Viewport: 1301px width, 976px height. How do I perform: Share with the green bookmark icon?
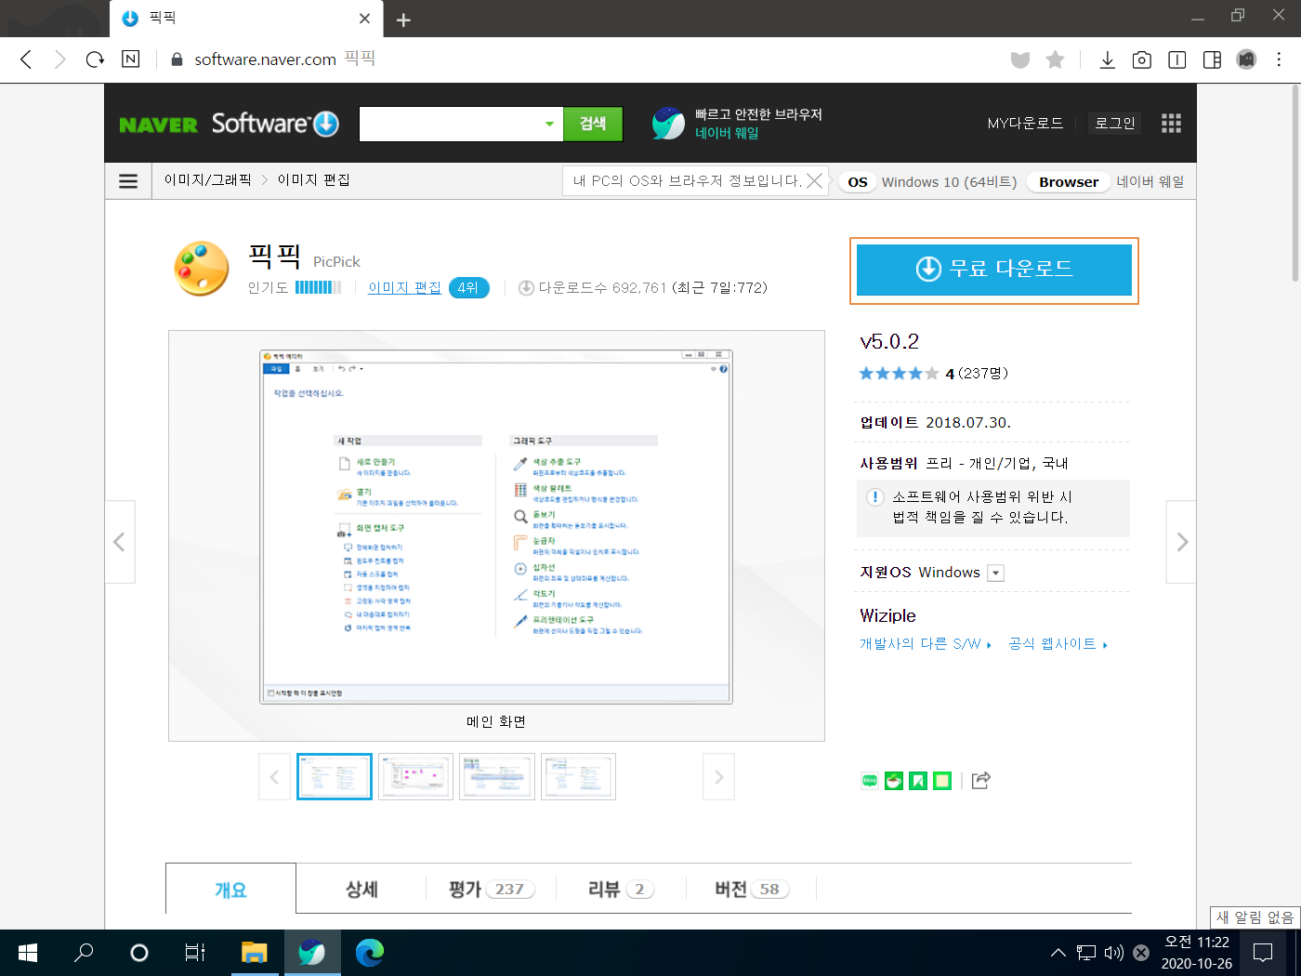coord(918,781)
